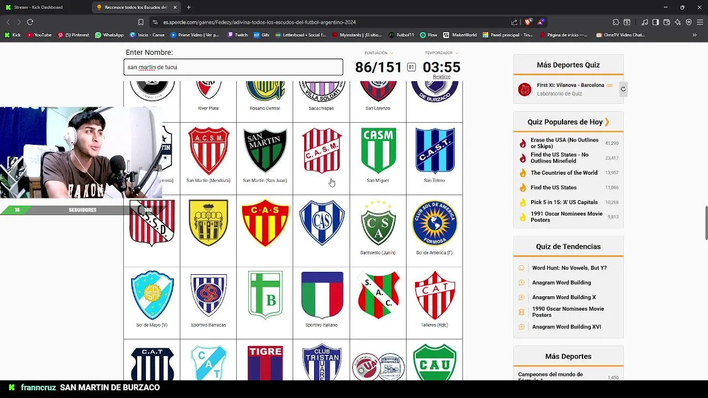The width and height of the screenshot is (708, 398).
Task: Open the Futbol11 bookmark
Action: 401,35
